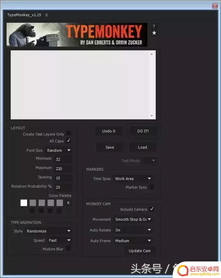Image resolution: width=221 pixels, height=278 pixels.
Task: Open the animation Style dropdown
Action: pos(48,231)
